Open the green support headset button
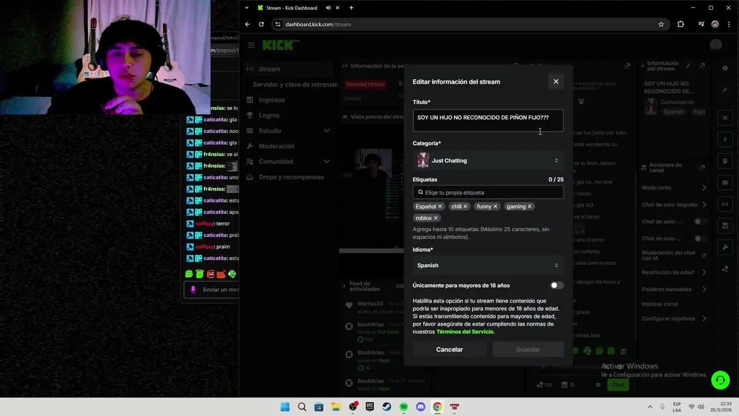The image size is (739, 416). [x=721, y=380]
